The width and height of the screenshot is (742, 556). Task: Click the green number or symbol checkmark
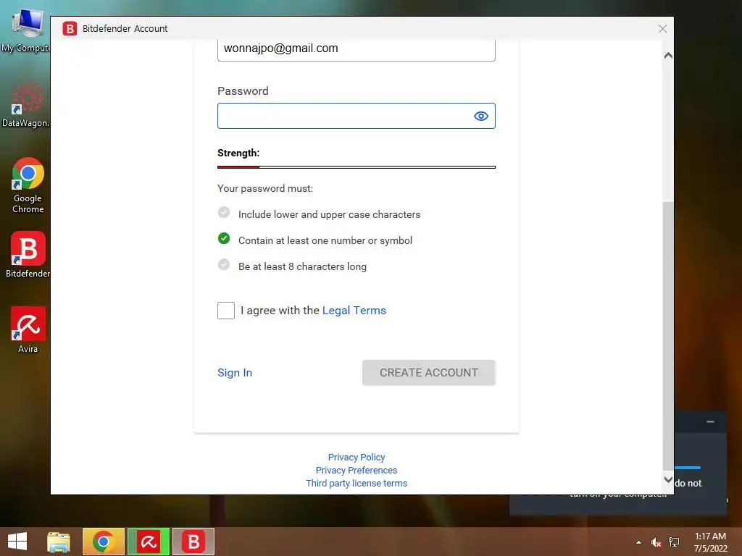pyautogui.click(x=224, y=238)
